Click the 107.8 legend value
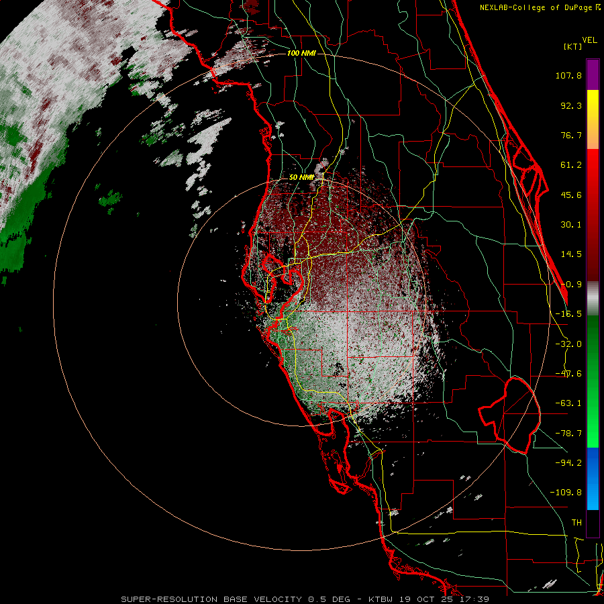The height and width of the screenshot is (604, 604). pos(568,75)
